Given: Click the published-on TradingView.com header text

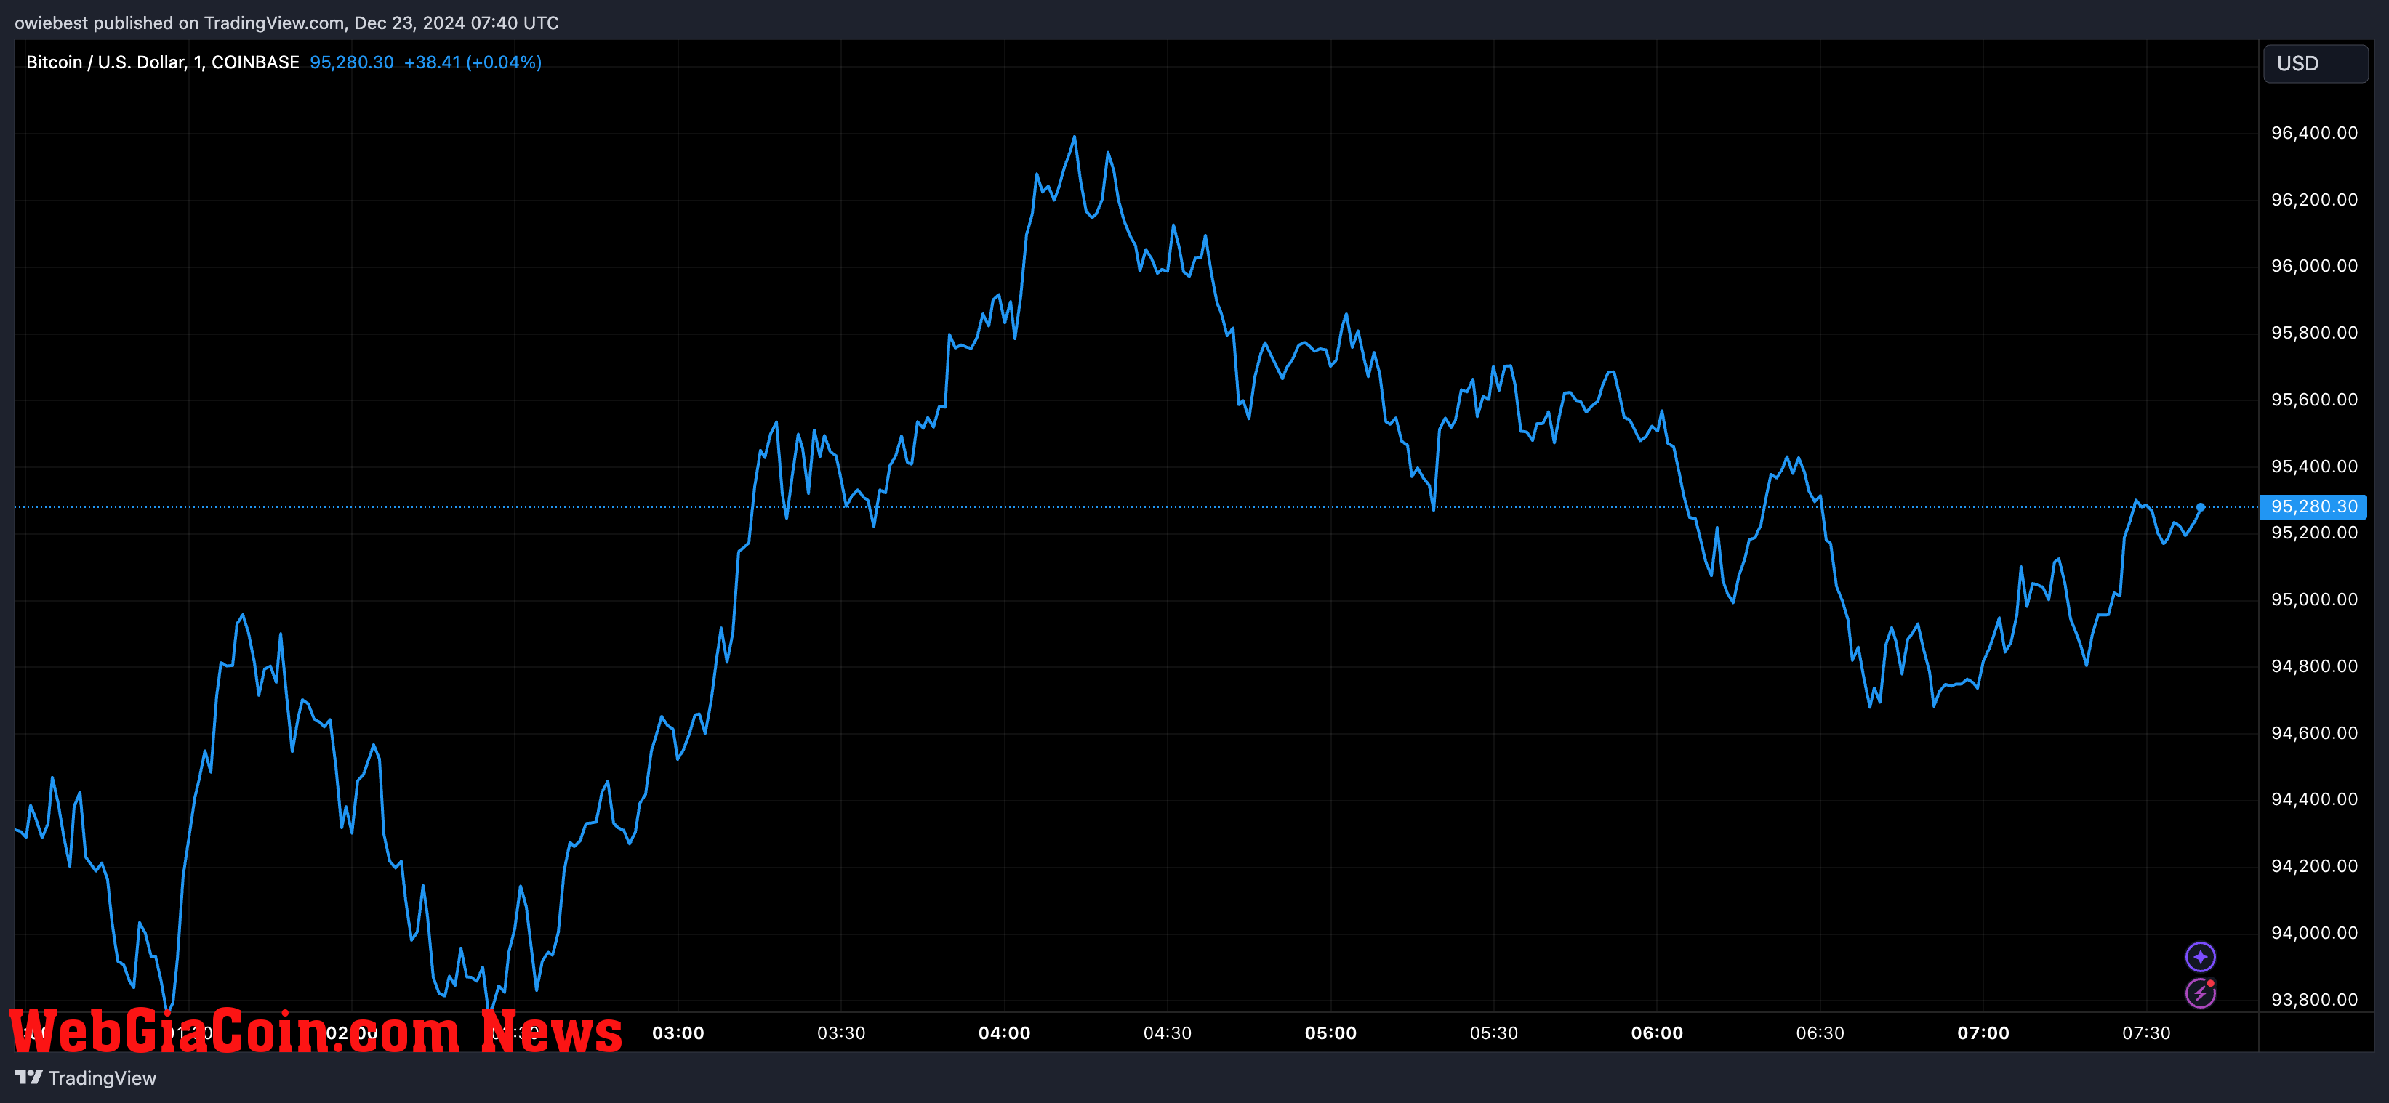Looking at the screenshot, I should (x=286, y=23).
